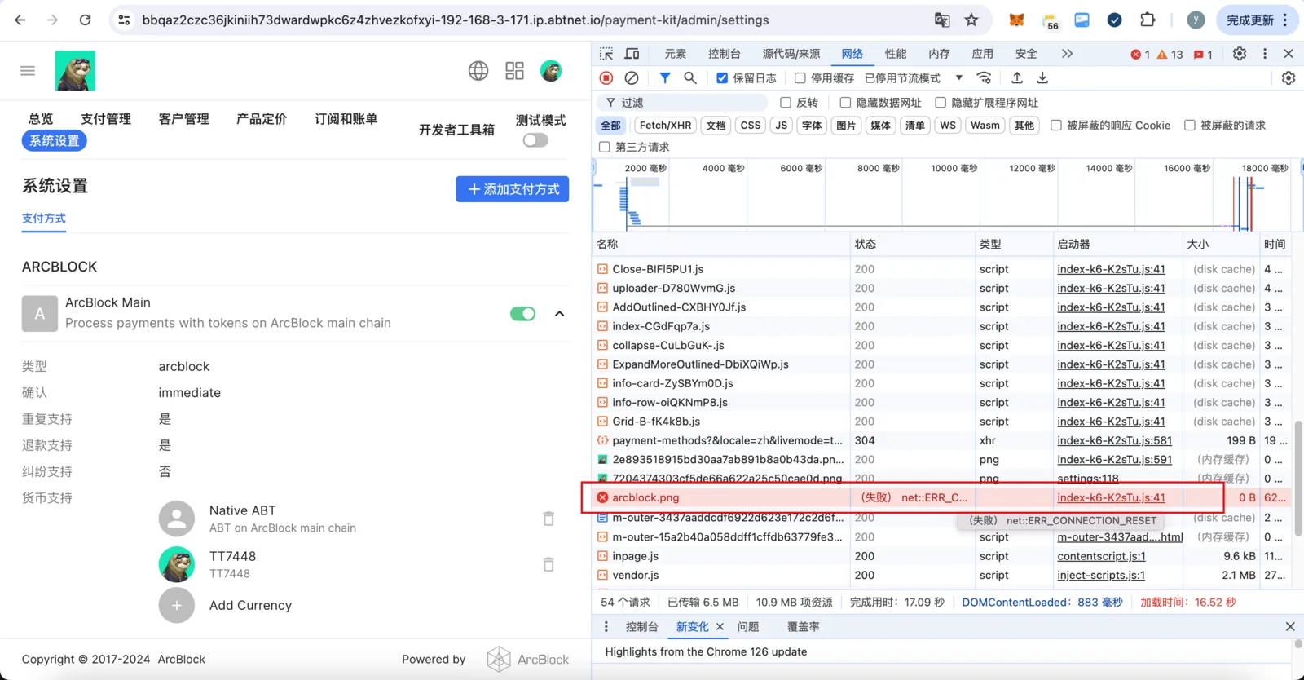Open the network conditions Wi-Fi icon
The height and width of the screenshot is (680, 1304).
click(x=985, y=78)
